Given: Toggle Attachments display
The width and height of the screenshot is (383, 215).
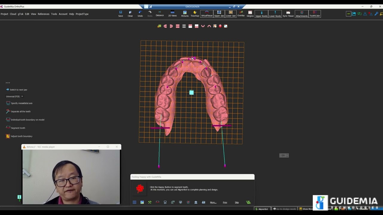Looking at the screenshot, I should (302, 14).
